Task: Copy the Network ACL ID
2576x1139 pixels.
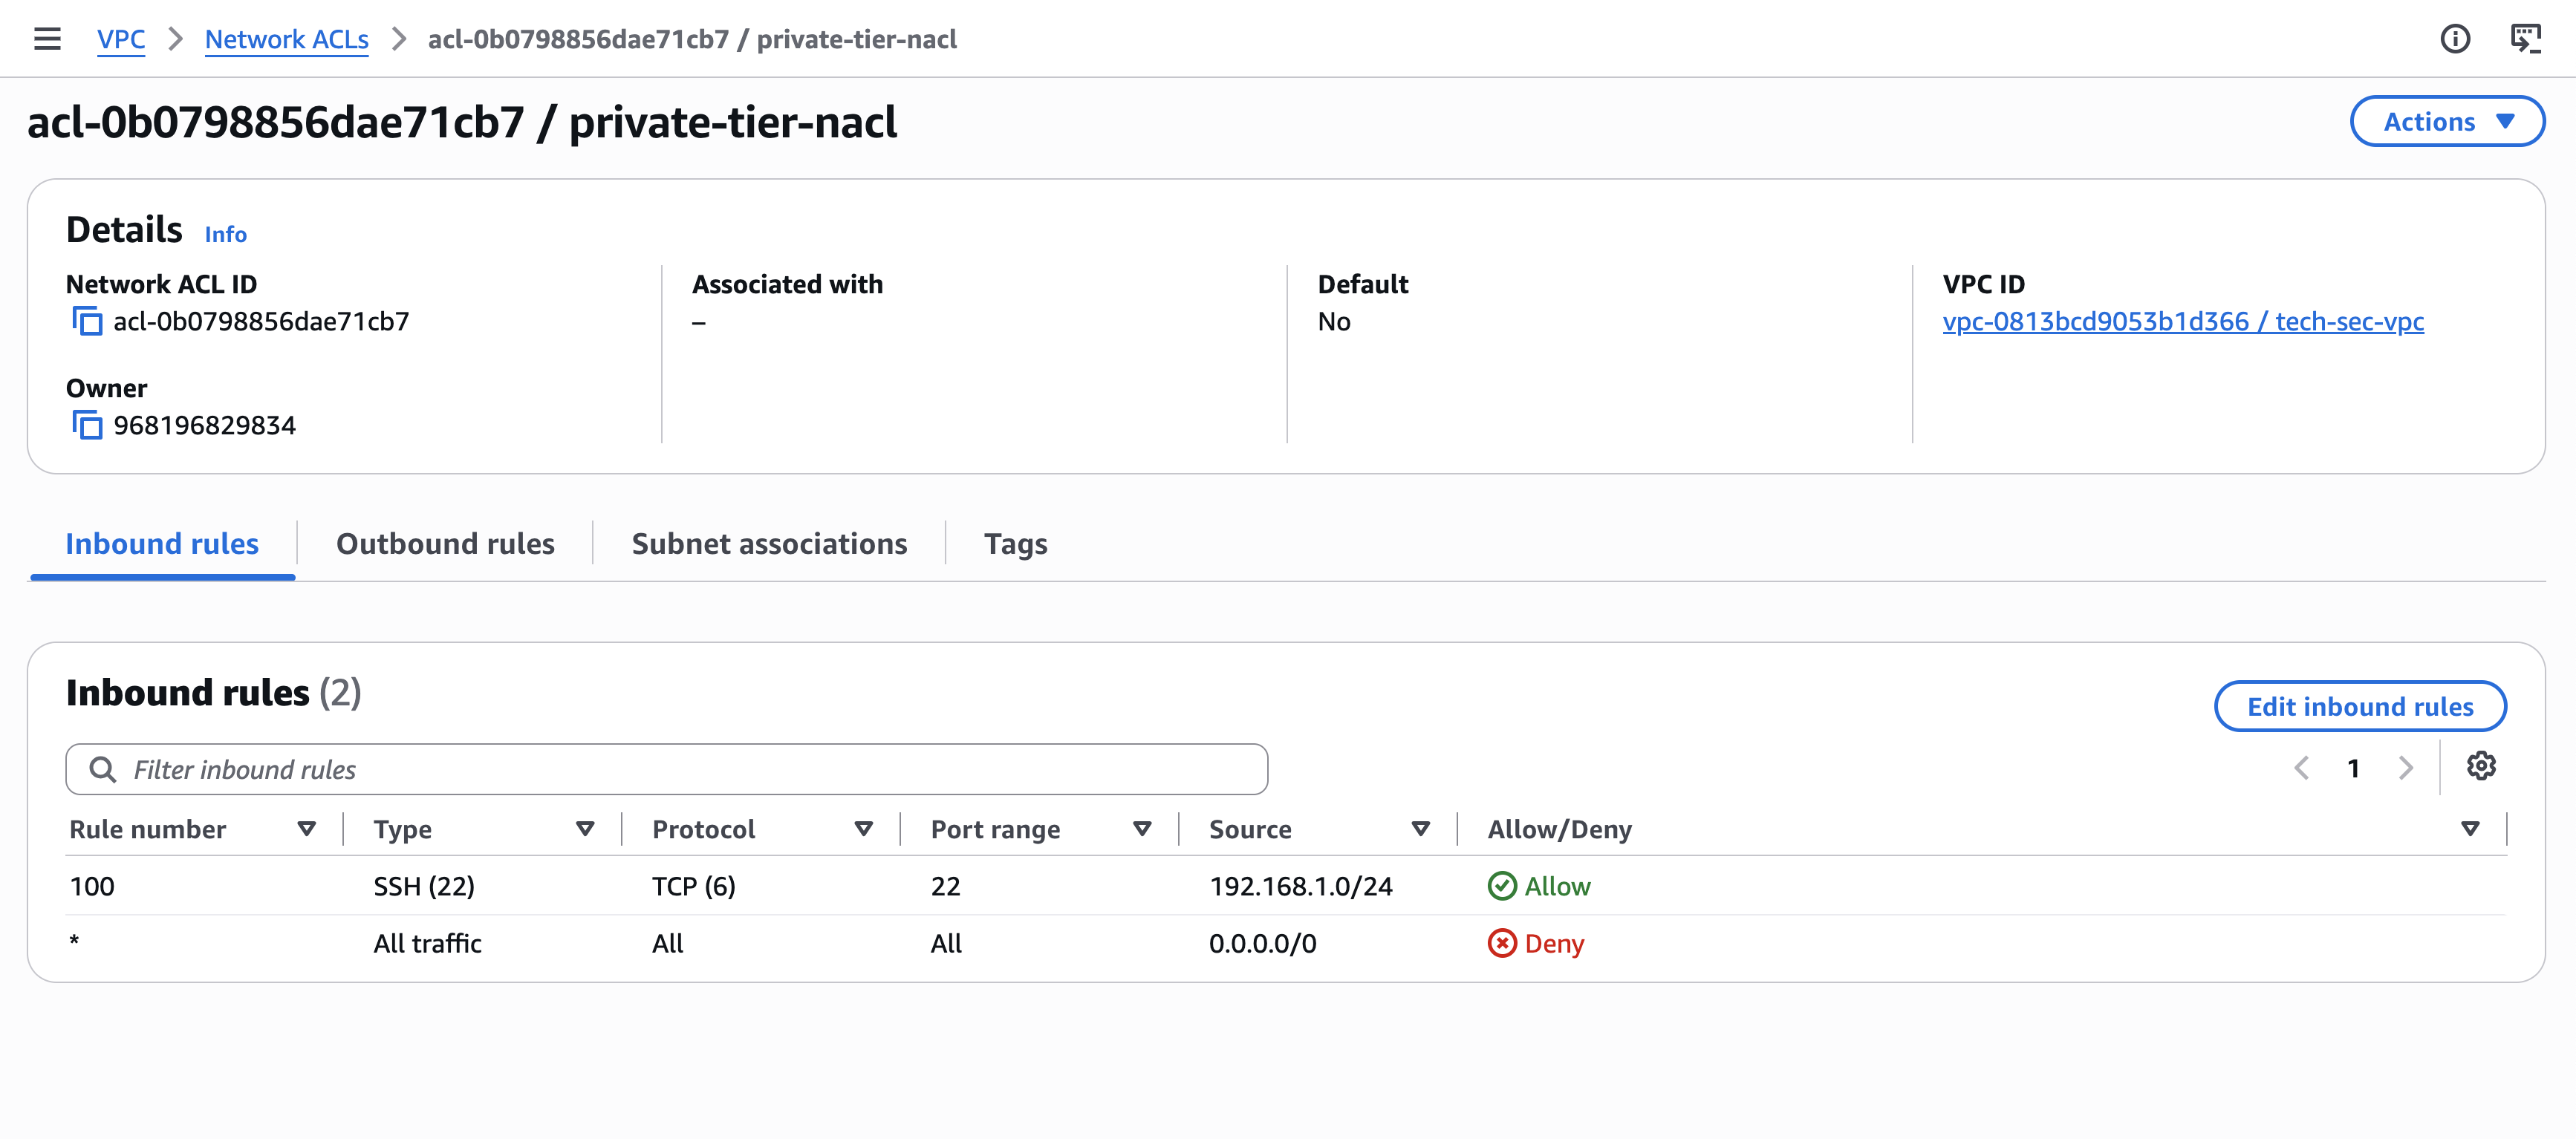Action: pos(87,322)
